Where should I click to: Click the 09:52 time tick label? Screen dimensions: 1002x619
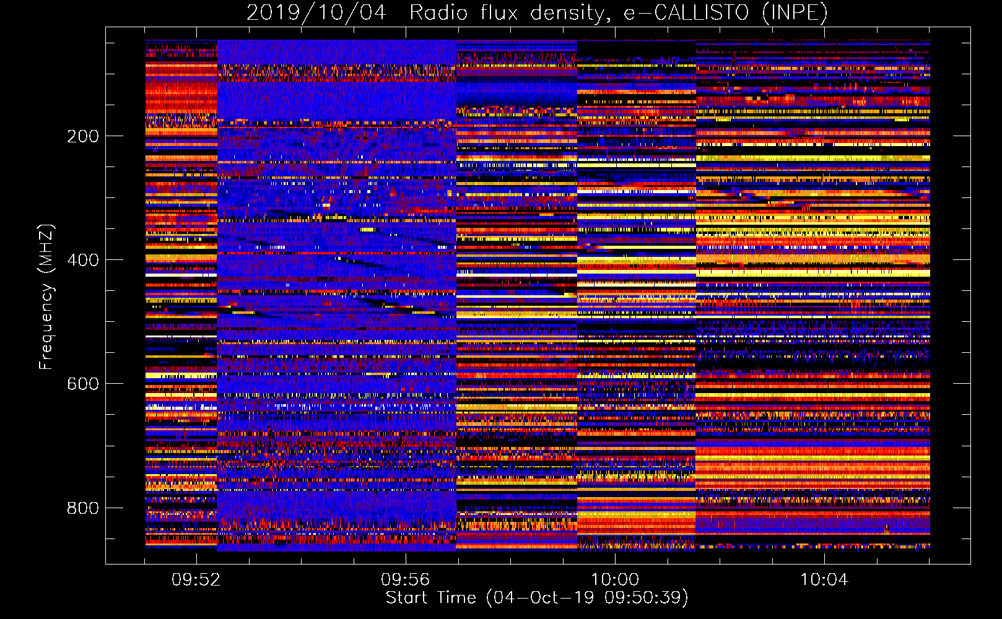[x=196, y=580]
